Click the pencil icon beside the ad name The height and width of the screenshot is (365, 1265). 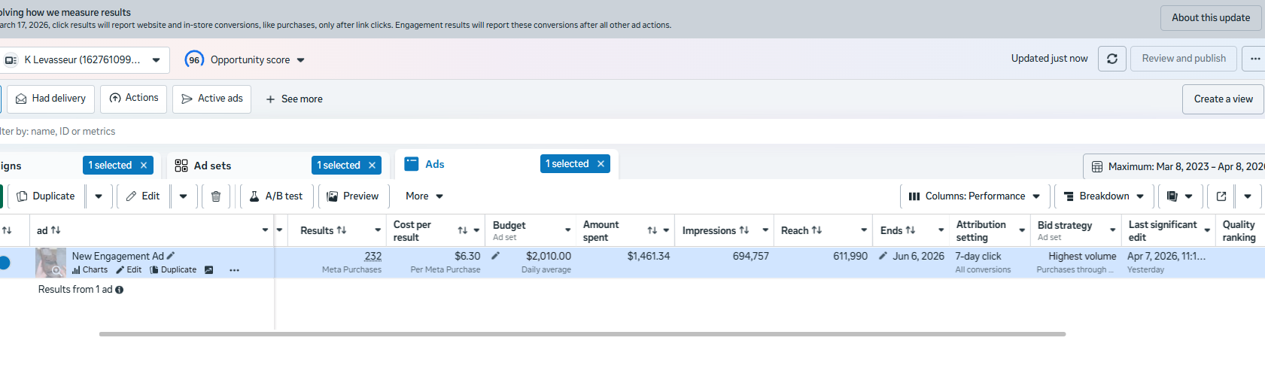(171, 256)
